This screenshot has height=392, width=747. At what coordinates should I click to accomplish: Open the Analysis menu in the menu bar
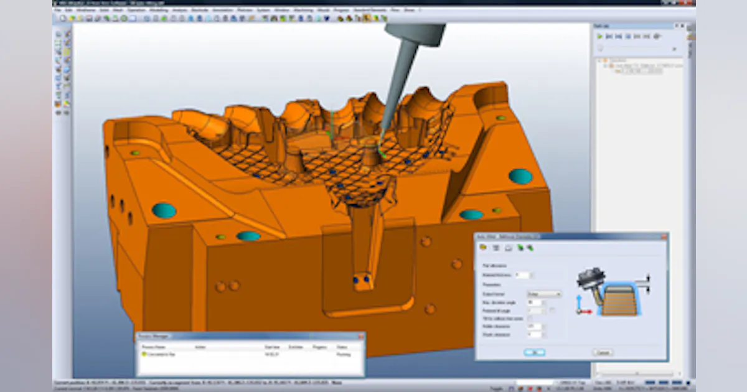[x=179, y=11]
